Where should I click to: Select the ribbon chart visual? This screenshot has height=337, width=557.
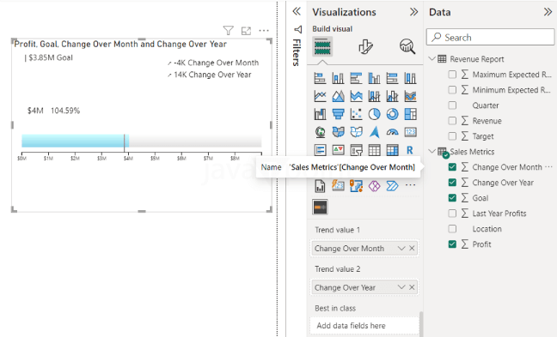[x=410, y=96]
